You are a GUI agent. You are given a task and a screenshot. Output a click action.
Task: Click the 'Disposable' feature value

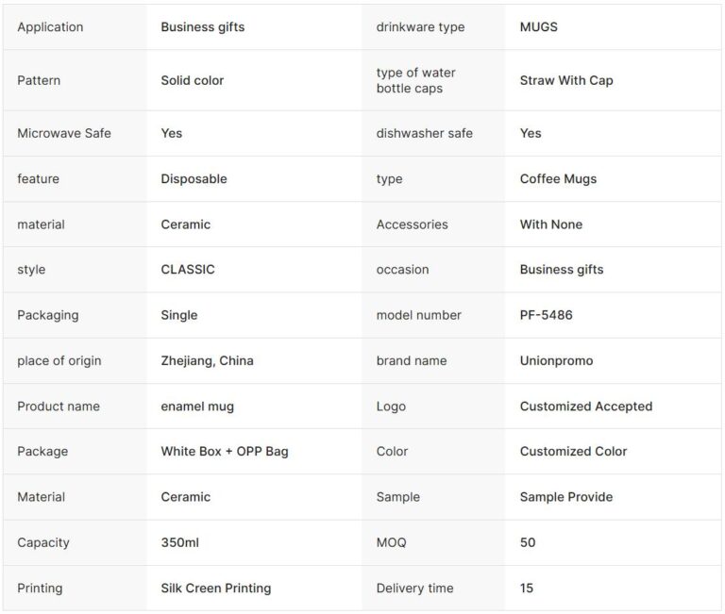pyautogui.click(x=194, y=179)
